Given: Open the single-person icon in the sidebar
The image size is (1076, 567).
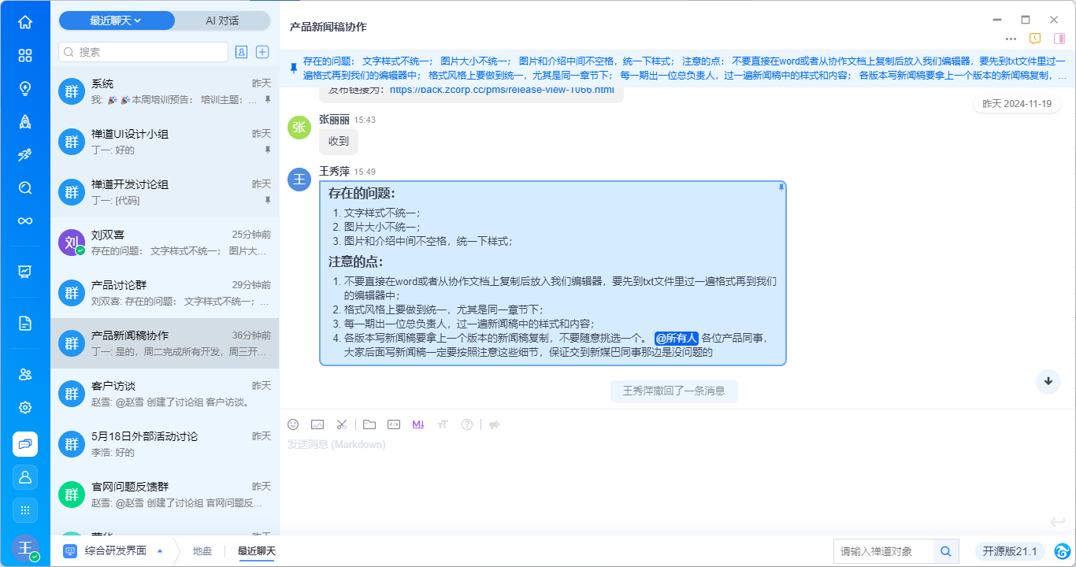Looking at the screenshot, I should [x=25, y=477].
